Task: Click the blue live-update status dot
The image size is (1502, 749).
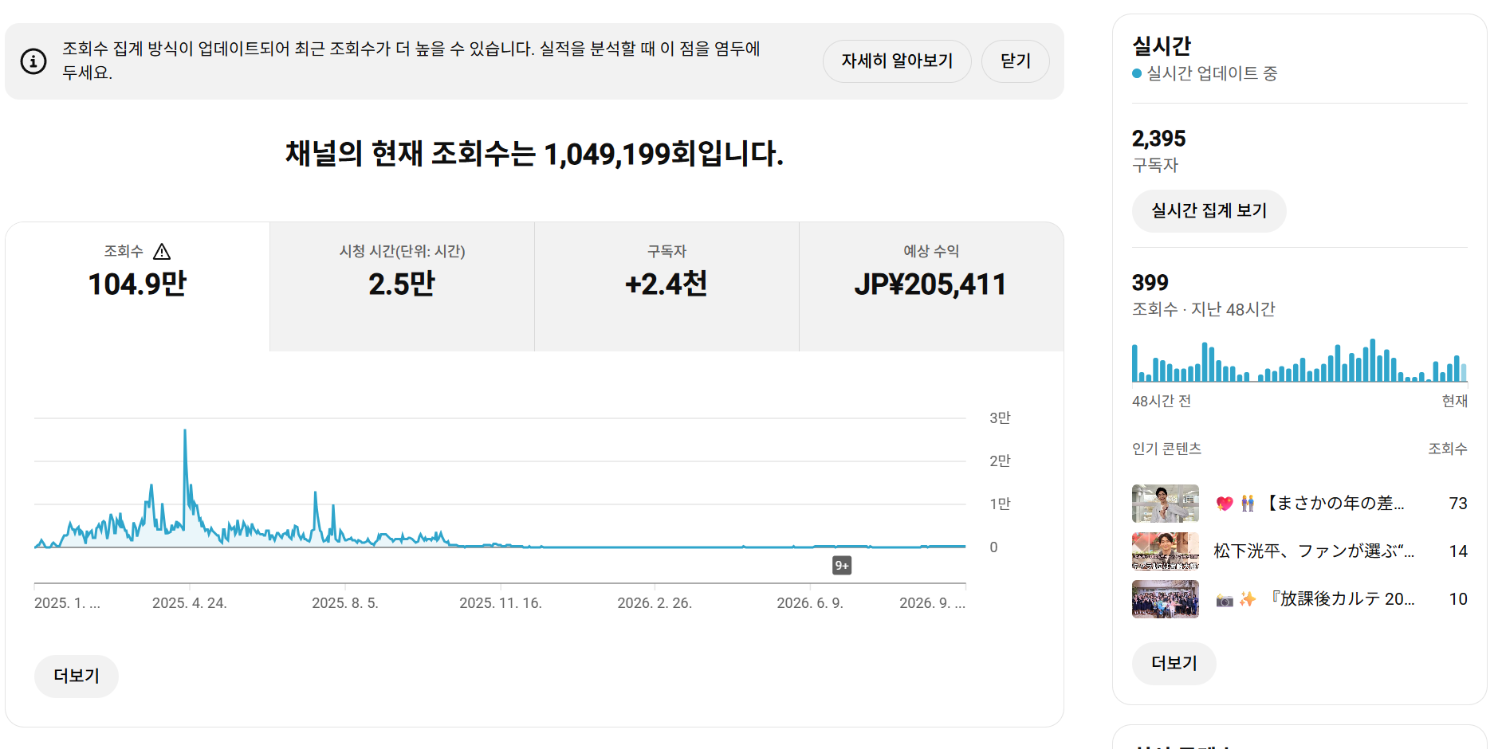Action: [1137, 73]
